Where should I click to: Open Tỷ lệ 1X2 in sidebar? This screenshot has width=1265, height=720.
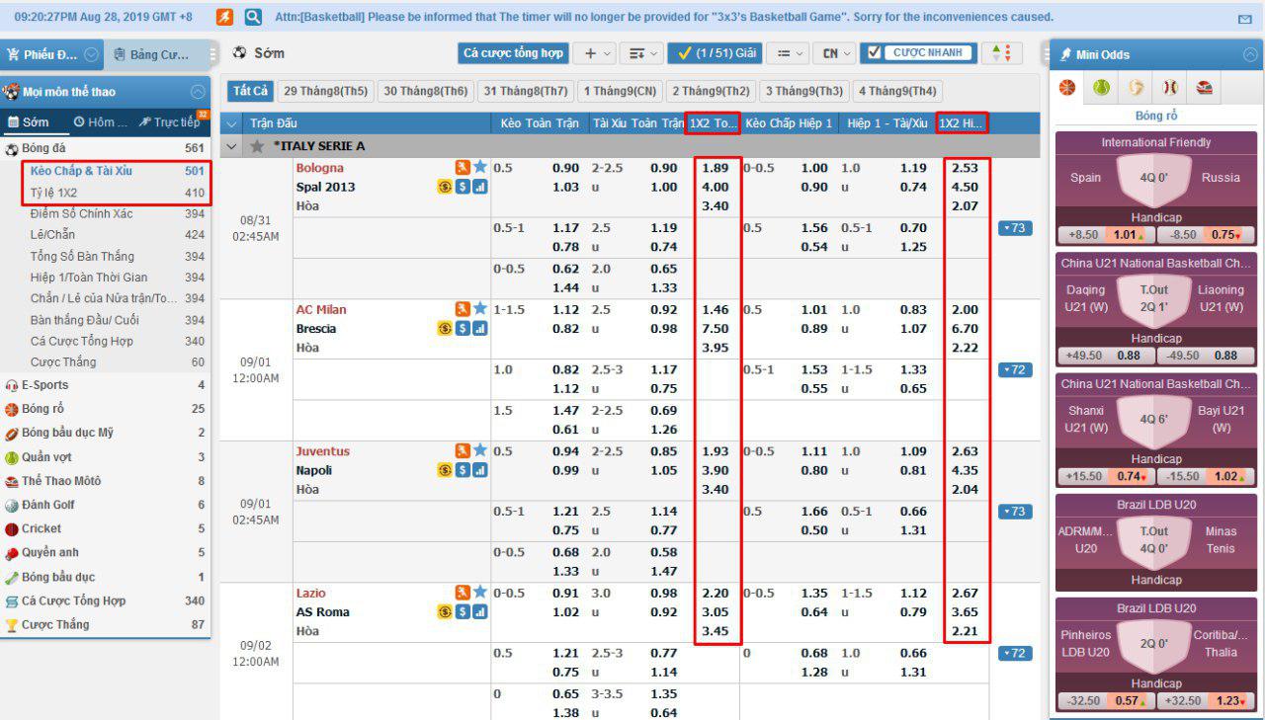point(53,193)
